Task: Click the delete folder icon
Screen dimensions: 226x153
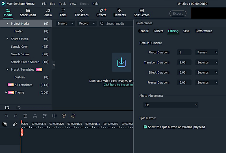Action: [19, 108]
